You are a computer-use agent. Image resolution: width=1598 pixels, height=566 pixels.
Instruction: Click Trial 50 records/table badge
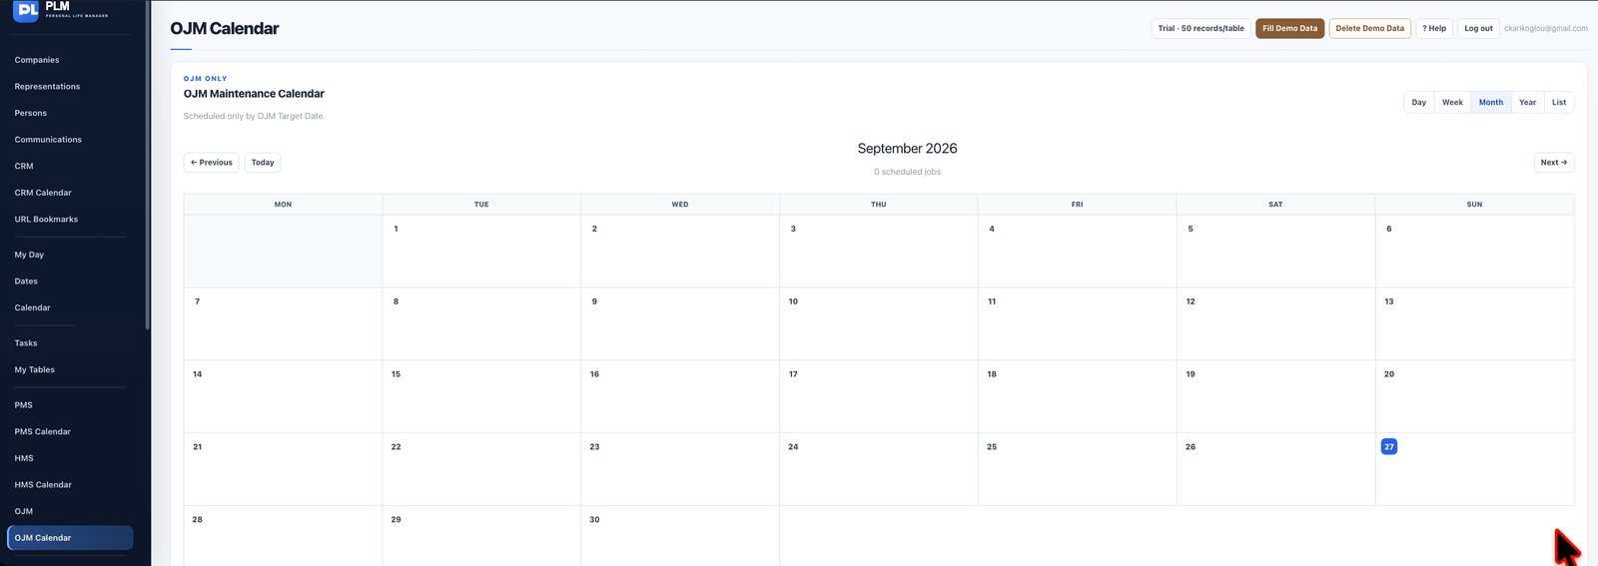tap(1200, 28)
